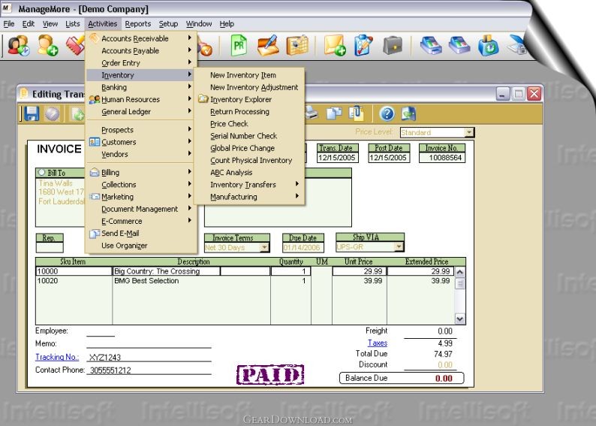
Task: Expand the Invoice Terms dropdown
Action: pos(263,247)
